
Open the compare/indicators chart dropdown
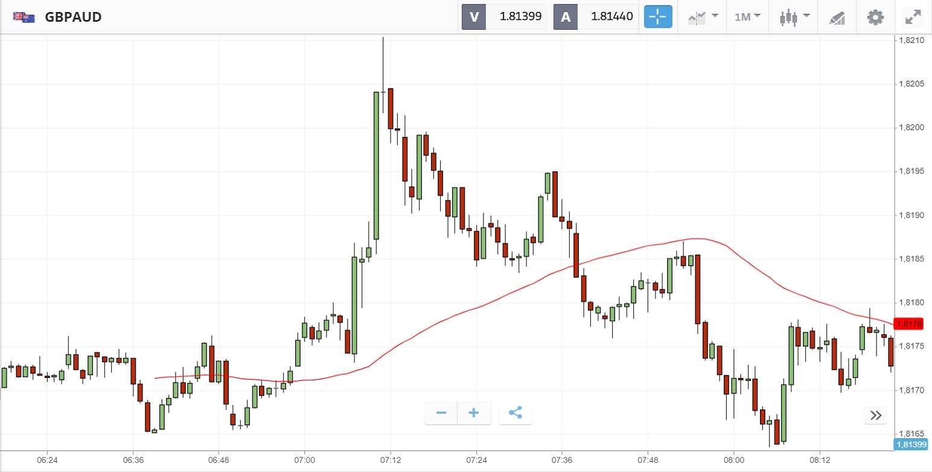click(703, 17)
